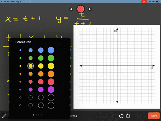The height and width of the screenshot is (121, 161).
Task: Select the small-medium orange pen
Action: (31, 74)
